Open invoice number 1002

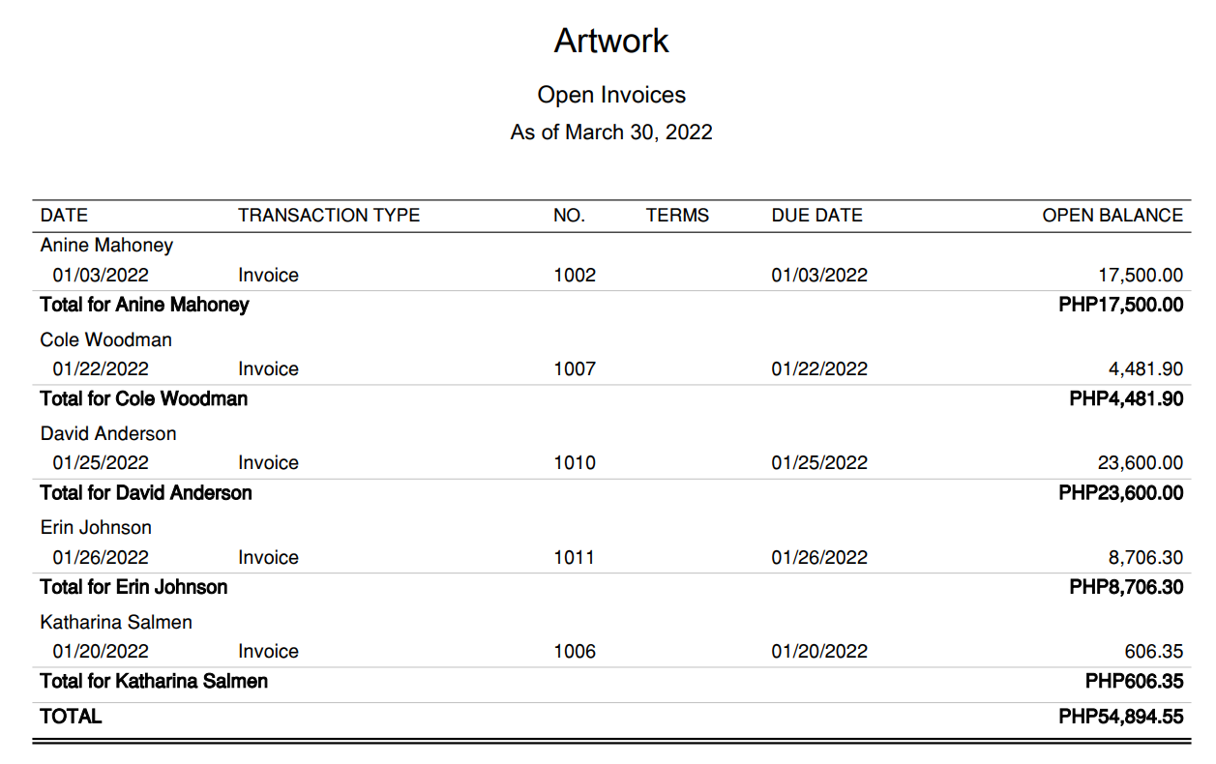tap(575, 276)
